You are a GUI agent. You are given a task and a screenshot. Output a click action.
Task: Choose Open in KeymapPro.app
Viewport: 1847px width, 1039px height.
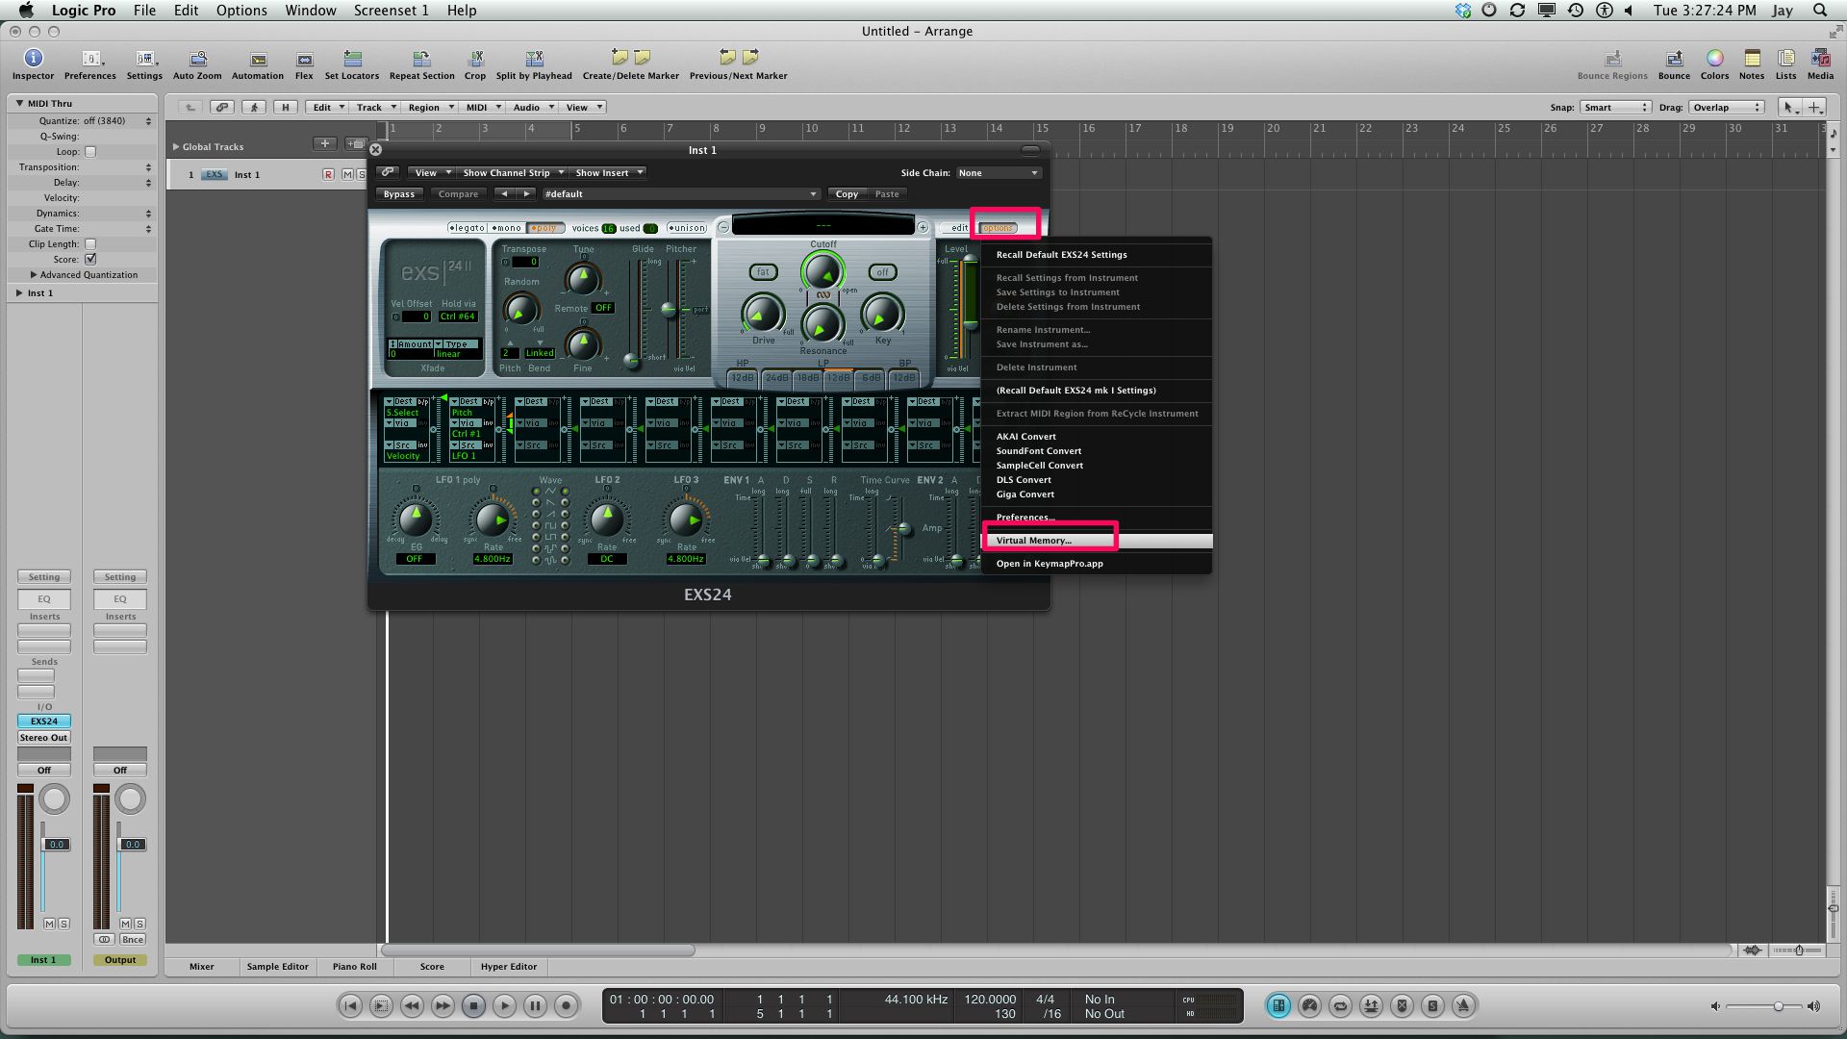click(1097, 564)
